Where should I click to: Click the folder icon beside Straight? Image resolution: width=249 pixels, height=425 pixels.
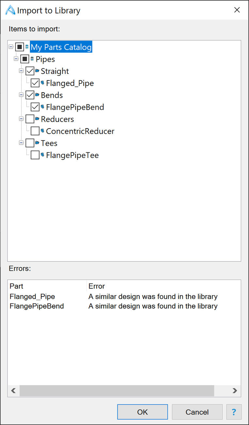click(37, 71)
